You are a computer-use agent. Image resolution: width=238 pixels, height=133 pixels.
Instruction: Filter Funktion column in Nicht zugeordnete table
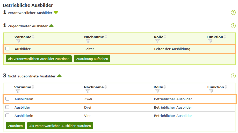click(211, 91)
